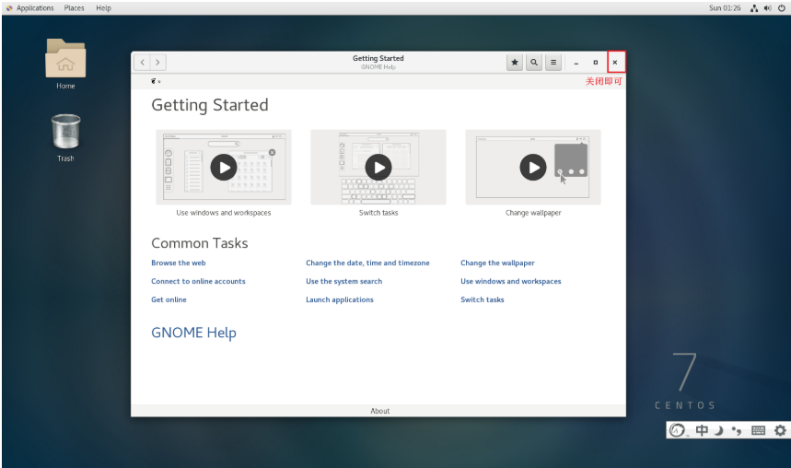Click the Change wallpaper video caption
Image resolution: width=791 pixels, height=468 pixels.
(x=533, y=213)
